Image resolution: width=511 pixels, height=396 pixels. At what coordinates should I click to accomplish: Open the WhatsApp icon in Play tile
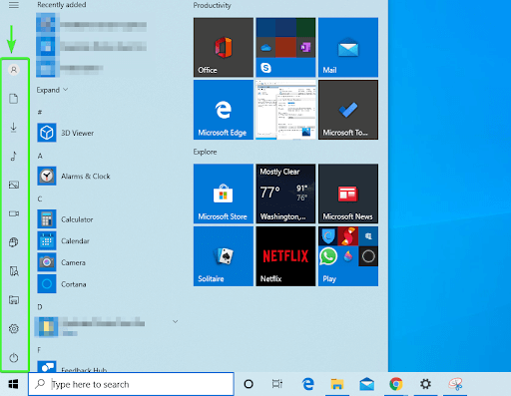tap(328, 256)
